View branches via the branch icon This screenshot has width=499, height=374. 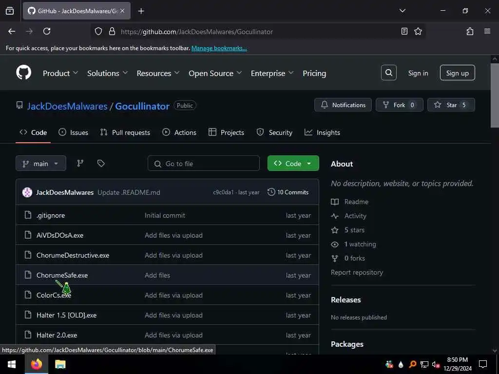[80, 163]
